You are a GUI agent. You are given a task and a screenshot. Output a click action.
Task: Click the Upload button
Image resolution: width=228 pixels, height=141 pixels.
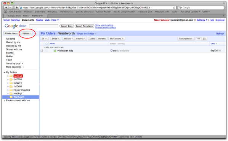27,33
